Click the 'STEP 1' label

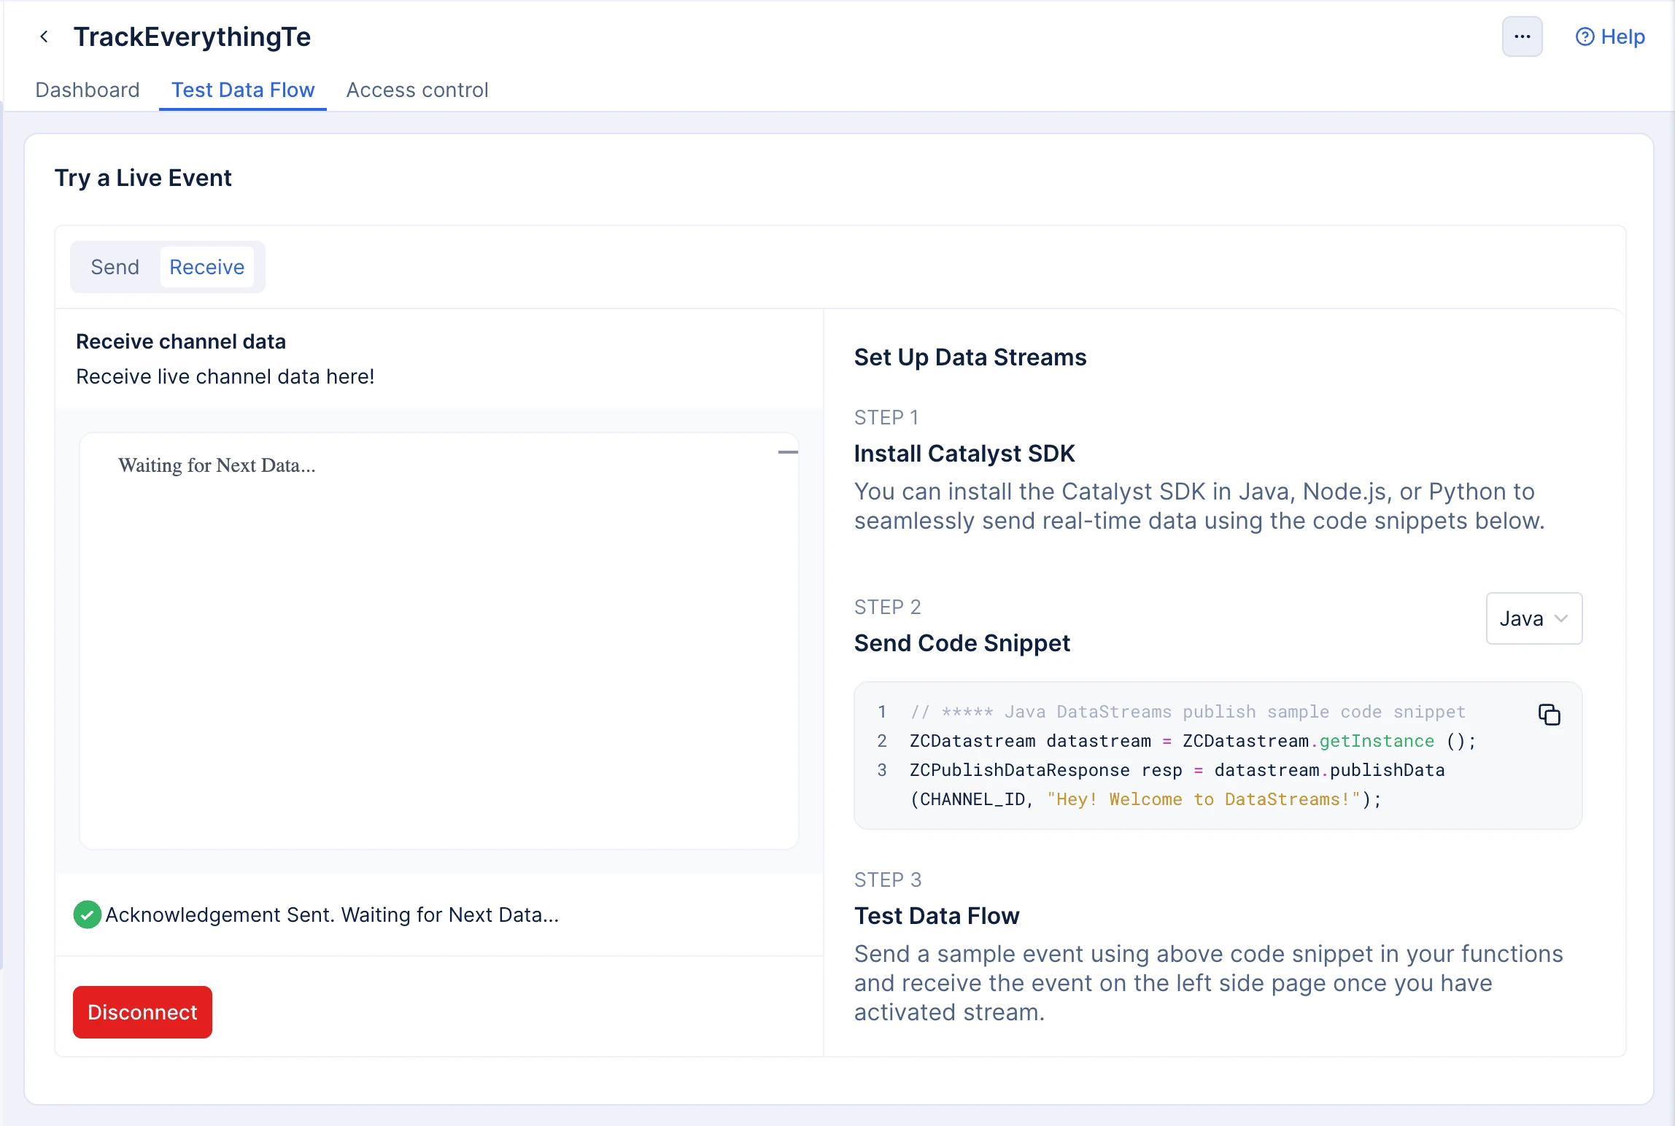click(x=886, y=417)
